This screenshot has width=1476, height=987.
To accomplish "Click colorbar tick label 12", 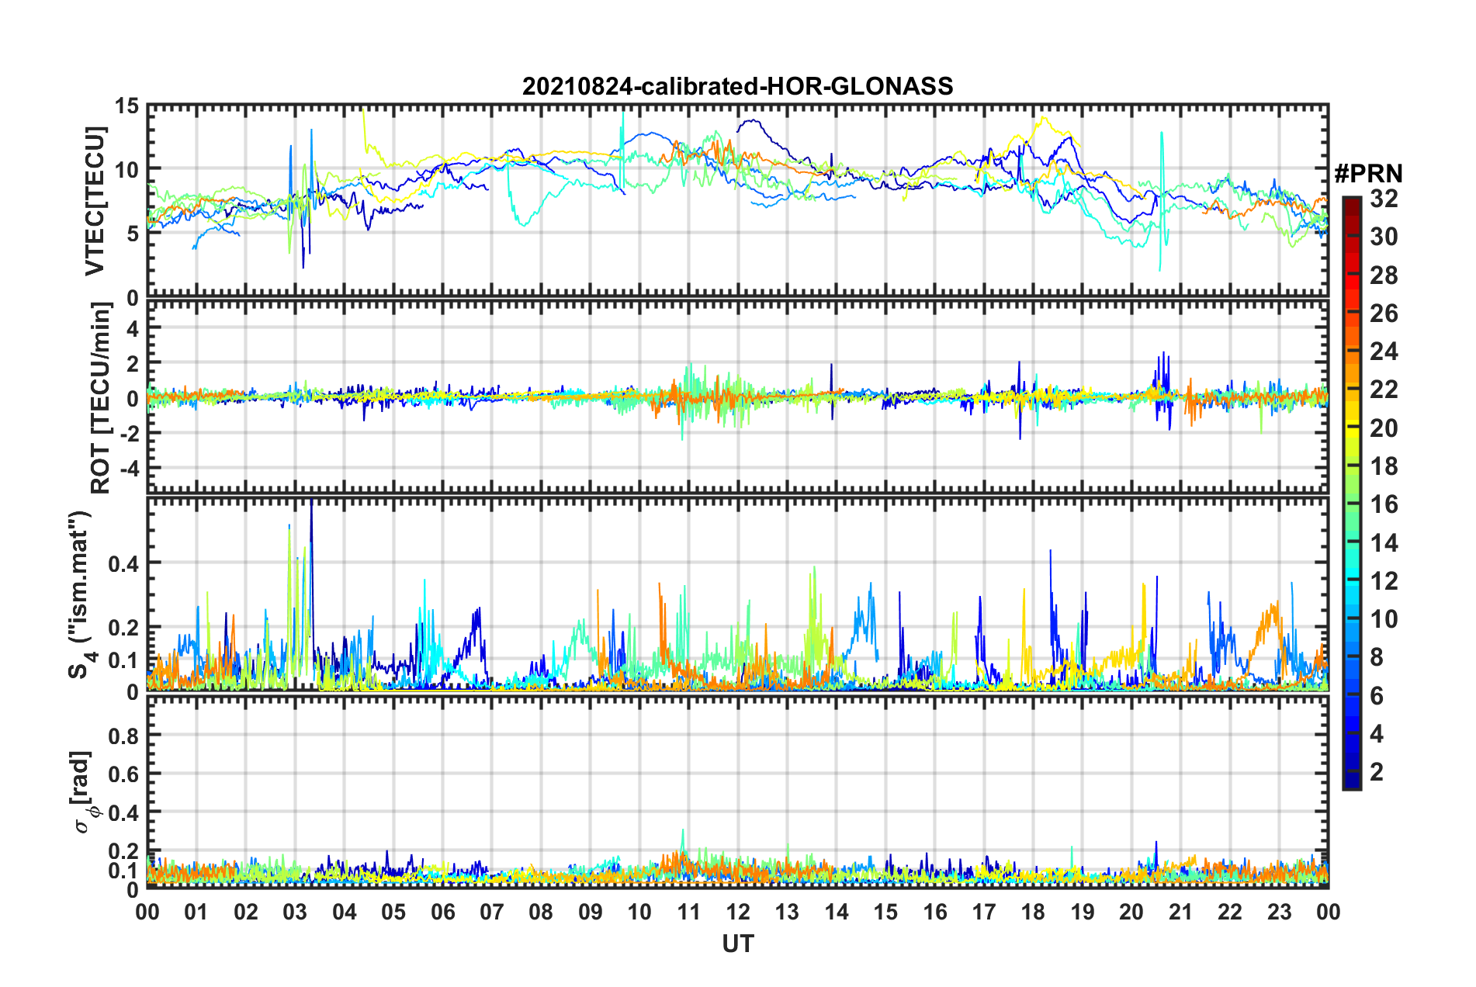I will [1384, 581].
